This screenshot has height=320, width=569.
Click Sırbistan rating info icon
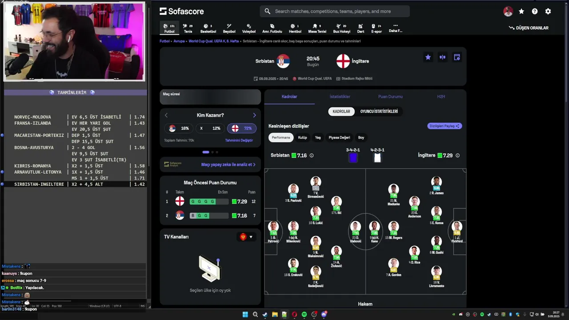point(312,156)
